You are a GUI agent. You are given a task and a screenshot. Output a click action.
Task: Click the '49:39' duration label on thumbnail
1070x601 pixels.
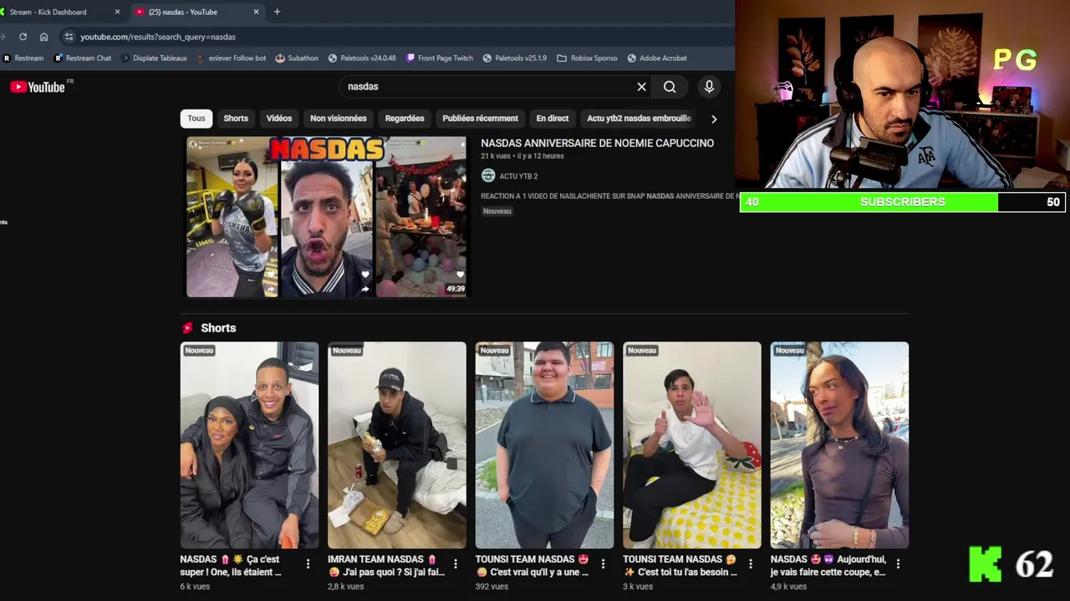tap(456, 289)
